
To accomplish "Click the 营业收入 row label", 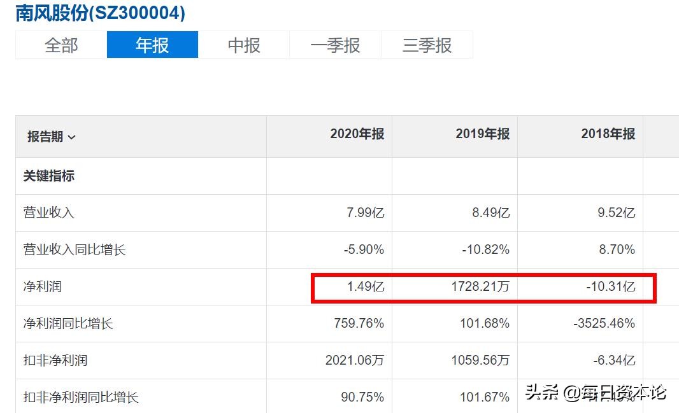I will (49, 213).
